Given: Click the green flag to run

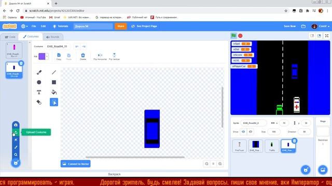Looking at the screenshot, I should 233,36.
